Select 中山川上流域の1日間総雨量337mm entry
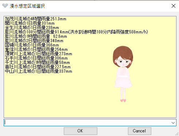 (38, 71)
